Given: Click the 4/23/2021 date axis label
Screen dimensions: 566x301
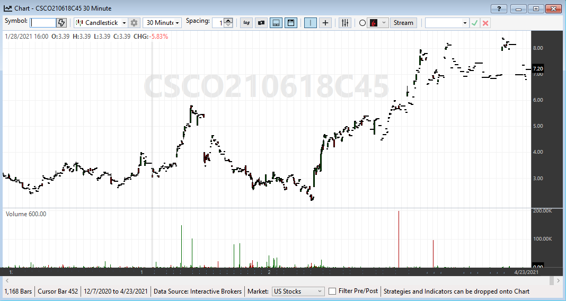Looking at the screenshot, I should (x=526, y=272).
